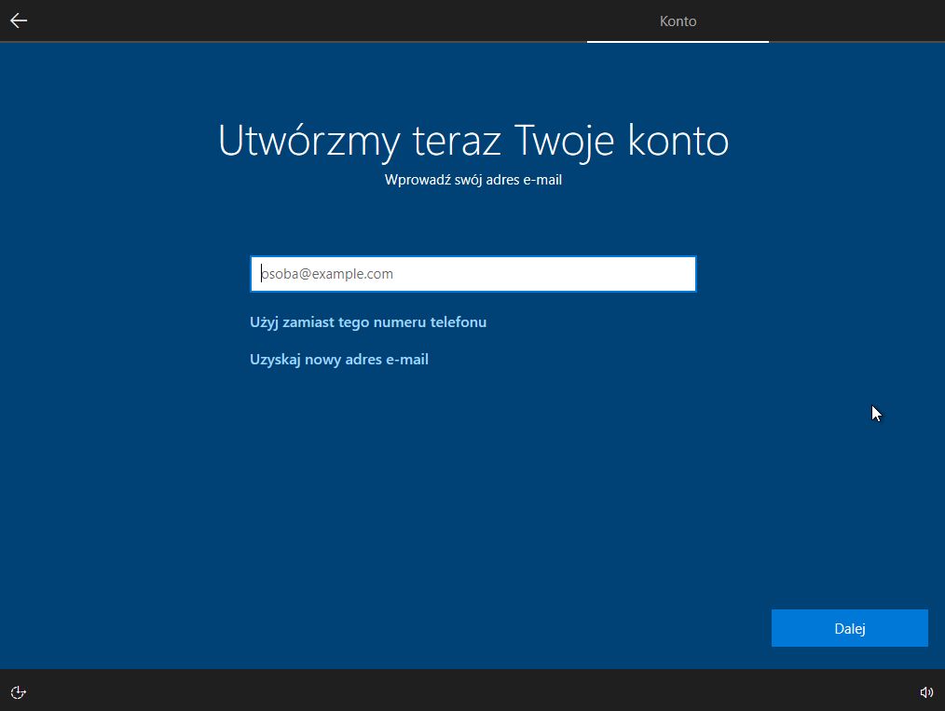Focus the e-mail address input field

pos(473,274)
